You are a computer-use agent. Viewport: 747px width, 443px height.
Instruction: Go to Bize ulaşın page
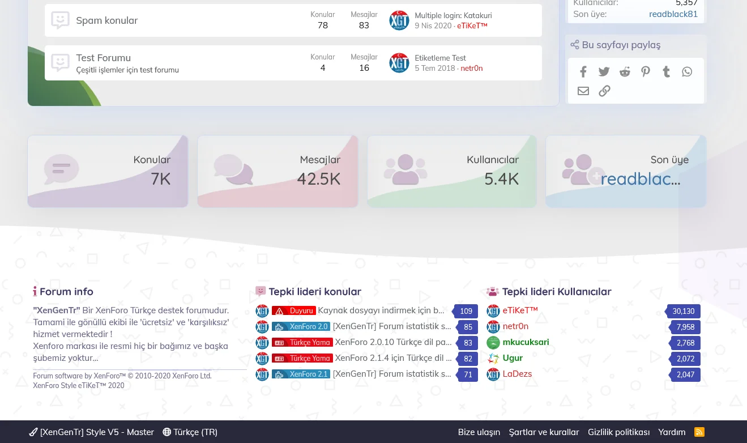pos(479,432)
